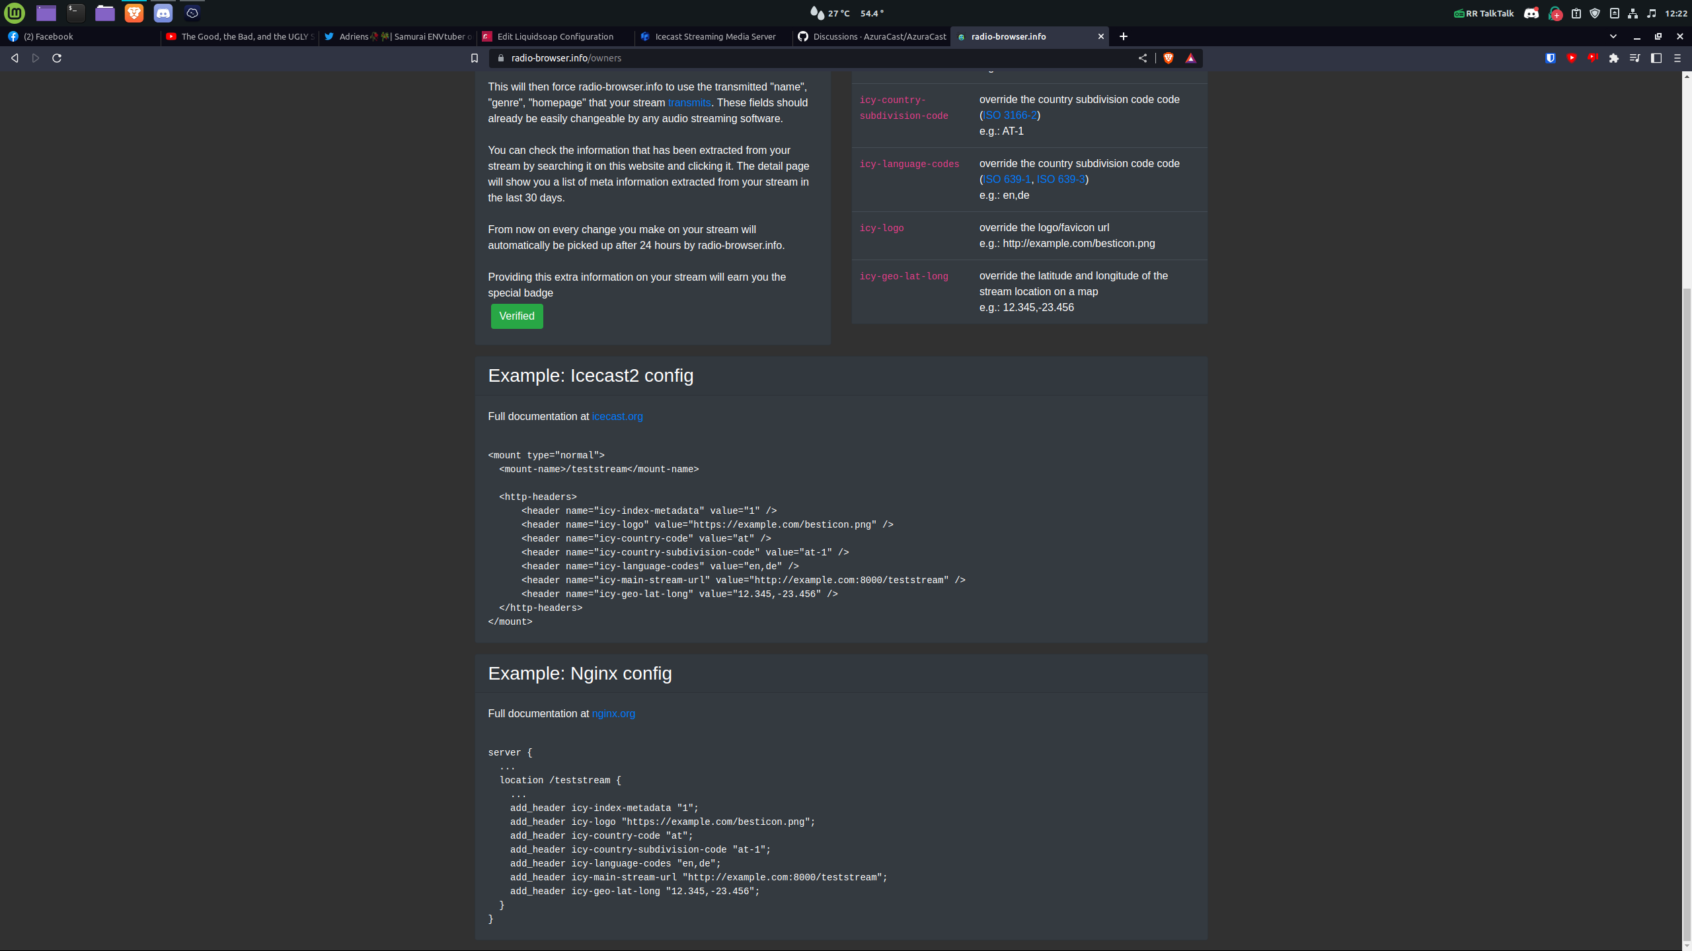Open the tab search dropdown
Viewport: 1692px width, 951px height.
tap(1613, 37)
